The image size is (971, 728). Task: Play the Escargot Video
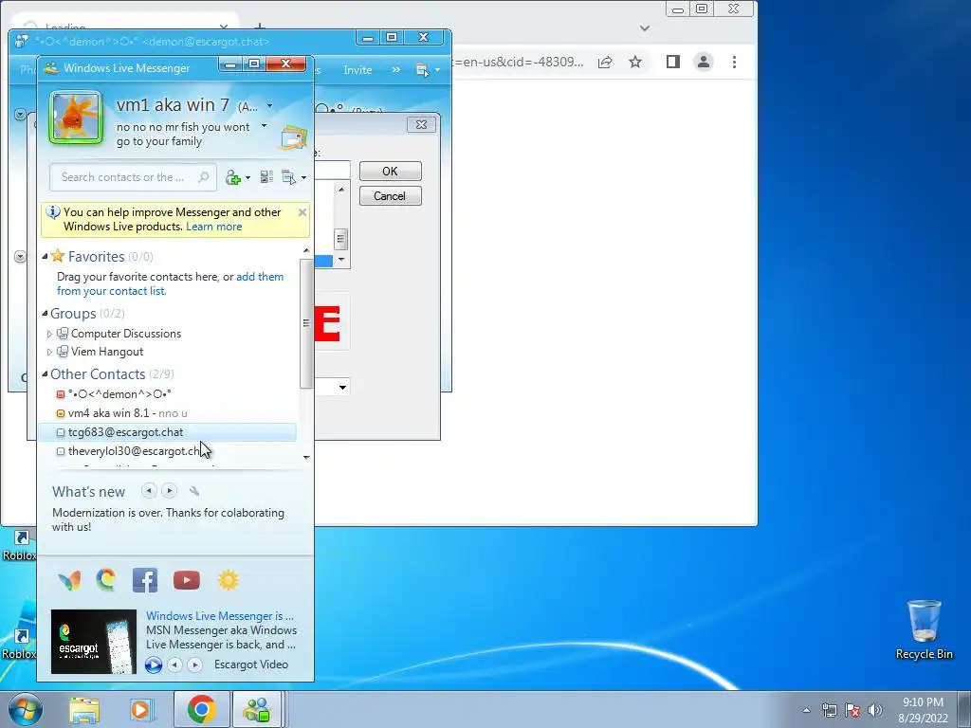pos(153,664)
